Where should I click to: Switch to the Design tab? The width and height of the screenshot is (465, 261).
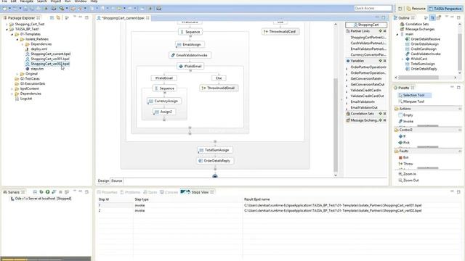pos(103,181)
